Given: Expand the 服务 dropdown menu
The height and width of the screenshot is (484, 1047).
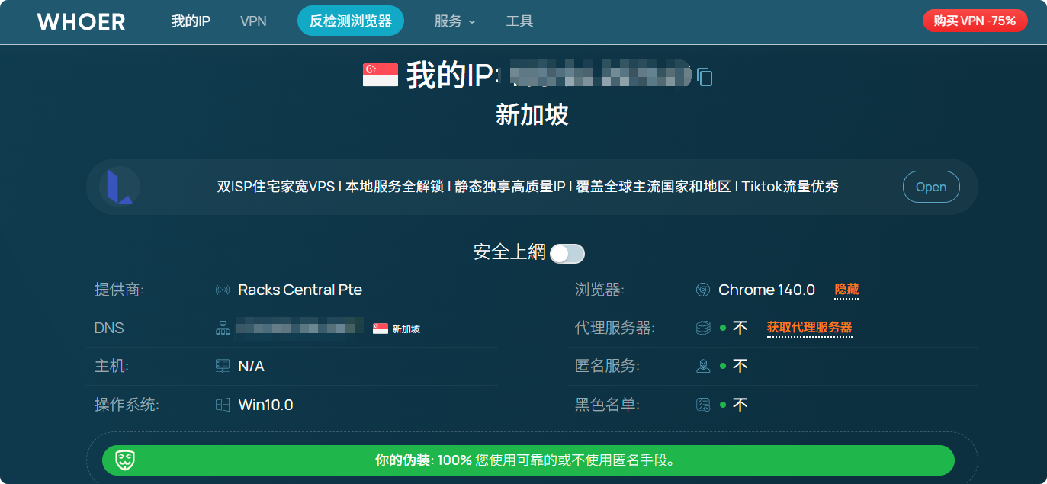Looking at the screenshot, I should (x=454, y=21).
